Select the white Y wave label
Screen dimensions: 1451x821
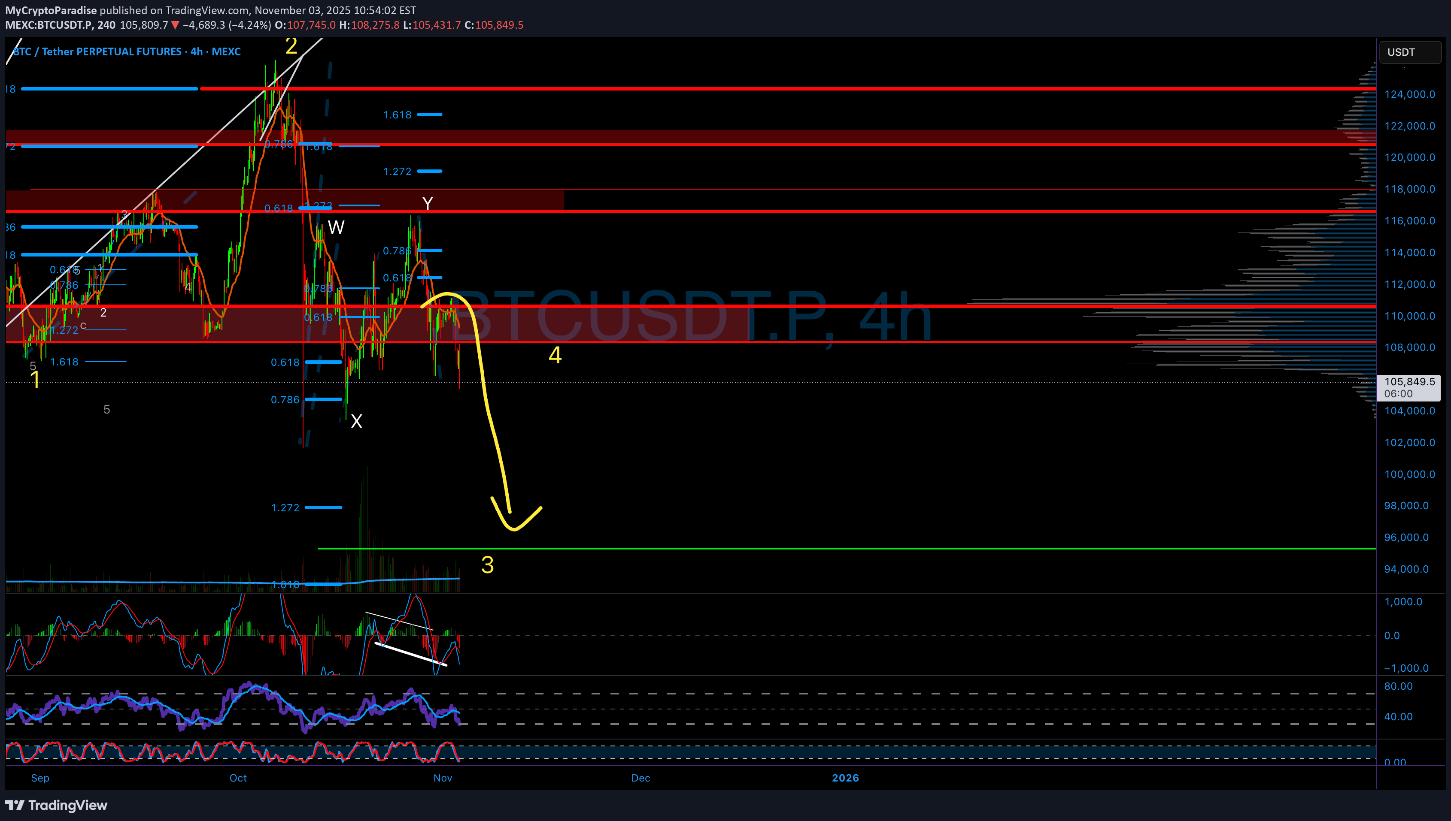[x=428, y=203]
